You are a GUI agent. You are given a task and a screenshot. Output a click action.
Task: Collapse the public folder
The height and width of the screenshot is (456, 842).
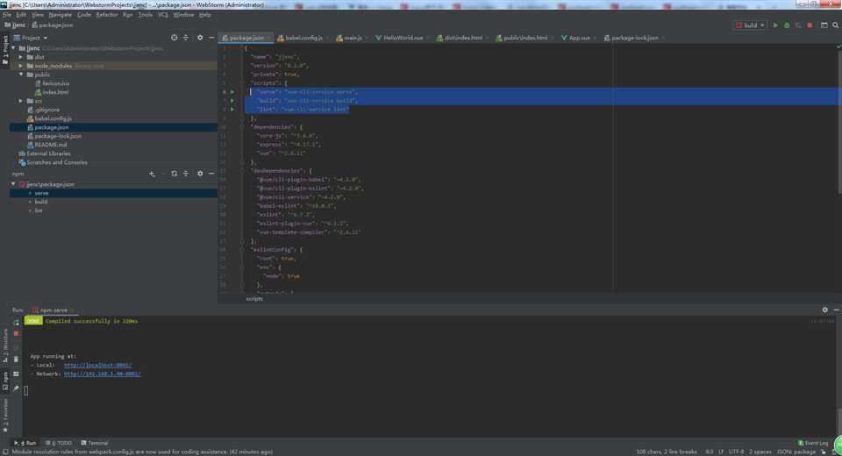pyautogui.click(x=21, y=75)
